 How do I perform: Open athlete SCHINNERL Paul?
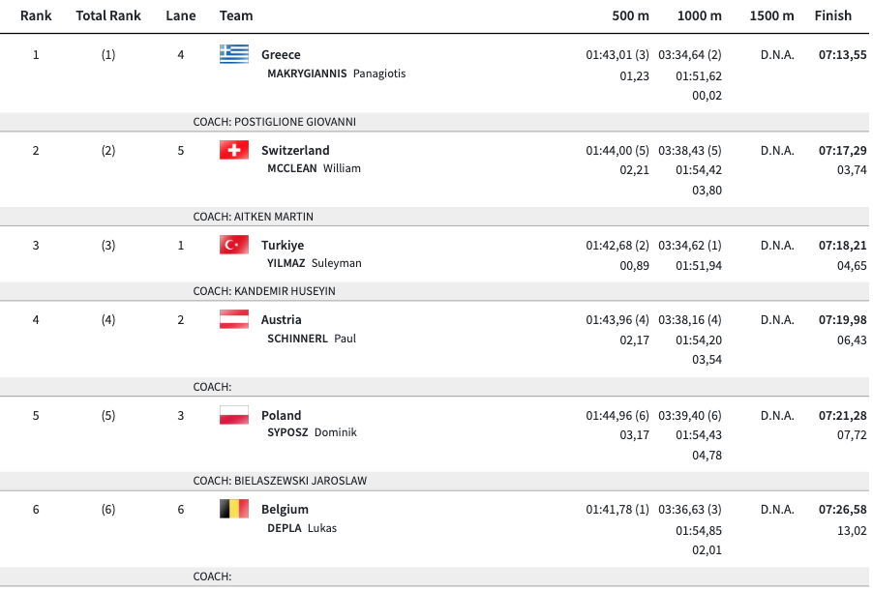(x=311, y=339)
